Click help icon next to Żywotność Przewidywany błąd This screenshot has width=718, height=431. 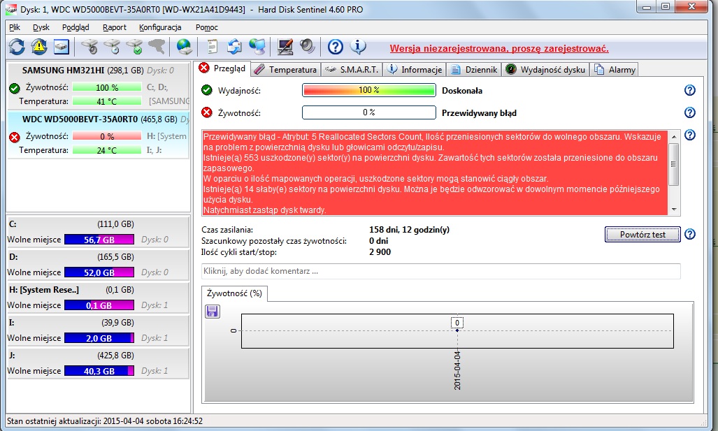[689, 112]
